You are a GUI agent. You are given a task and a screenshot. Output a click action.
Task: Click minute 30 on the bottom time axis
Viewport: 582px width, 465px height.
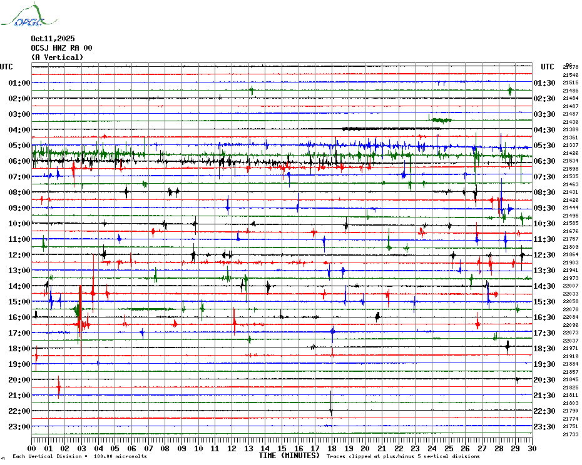coord(531,448)
